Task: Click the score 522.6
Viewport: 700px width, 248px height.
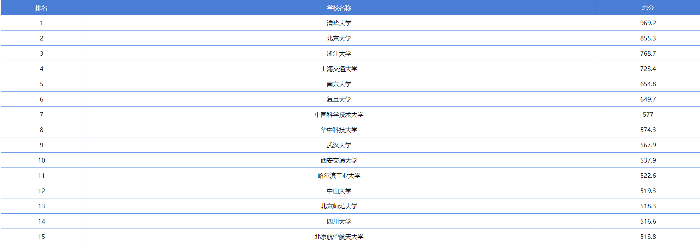Action: pos(648,176)
